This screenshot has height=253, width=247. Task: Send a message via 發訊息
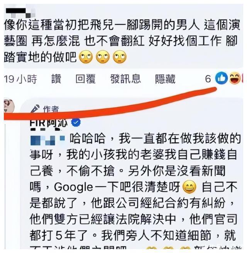pyautogui.click(x=125, y=79)
